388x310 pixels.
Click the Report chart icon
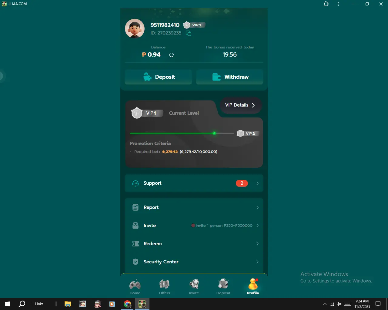[x=135, y=207]
